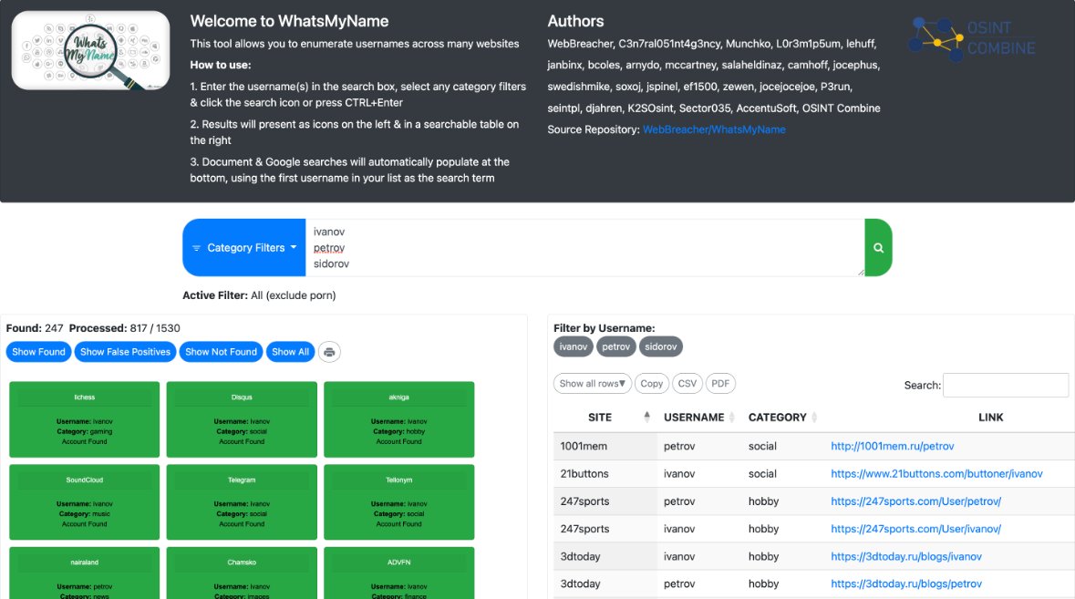Click the Chamsko result card
Viewport: 1075px width, 599px height.
click(x=242, y=573)
